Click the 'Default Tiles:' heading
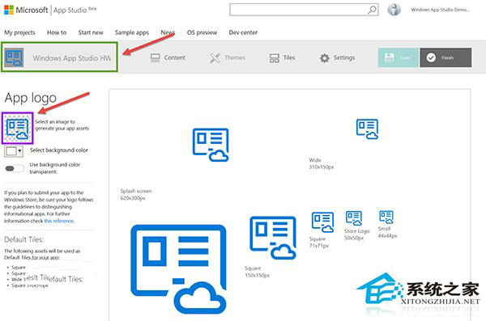The image size is (486, 321). 23,239
